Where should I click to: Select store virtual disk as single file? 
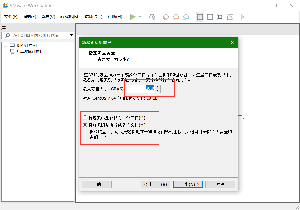click(114, 118)
